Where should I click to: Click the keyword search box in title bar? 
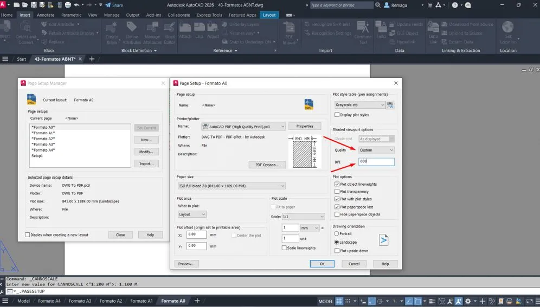click(342, 5)
